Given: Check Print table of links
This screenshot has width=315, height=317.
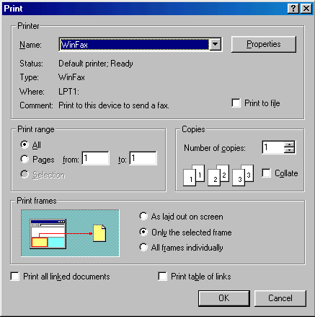Looking at the screenshot, I should click(162, 277).
